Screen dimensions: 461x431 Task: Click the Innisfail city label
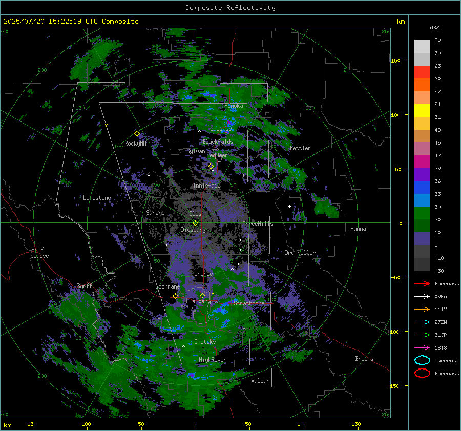(207, 186)
